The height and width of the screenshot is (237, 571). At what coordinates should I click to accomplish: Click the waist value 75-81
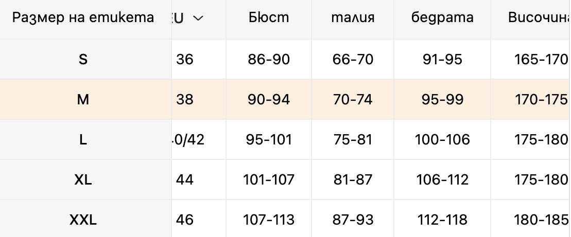click(x=353, y=139)
